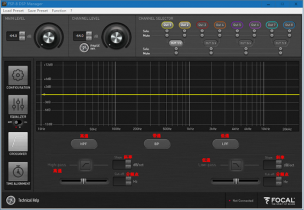Mute the Out 5 channel

coord(237,35)
